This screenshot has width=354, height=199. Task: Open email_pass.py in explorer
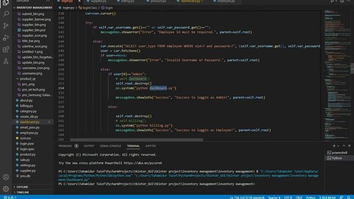(29, 128)
